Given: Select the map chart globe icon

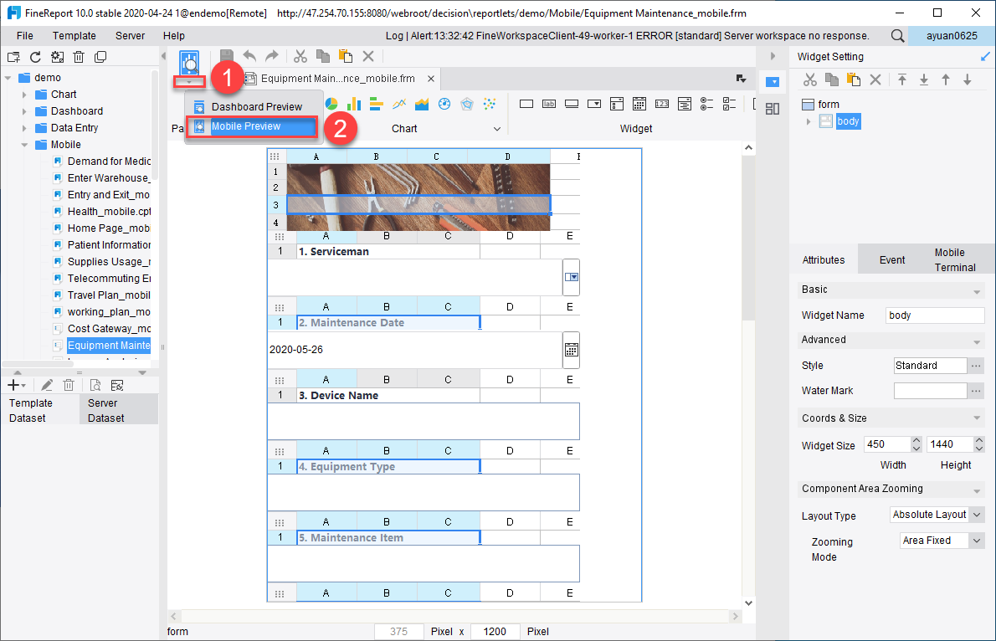Looking at the screenshot, I should click(x=444, y=103).
